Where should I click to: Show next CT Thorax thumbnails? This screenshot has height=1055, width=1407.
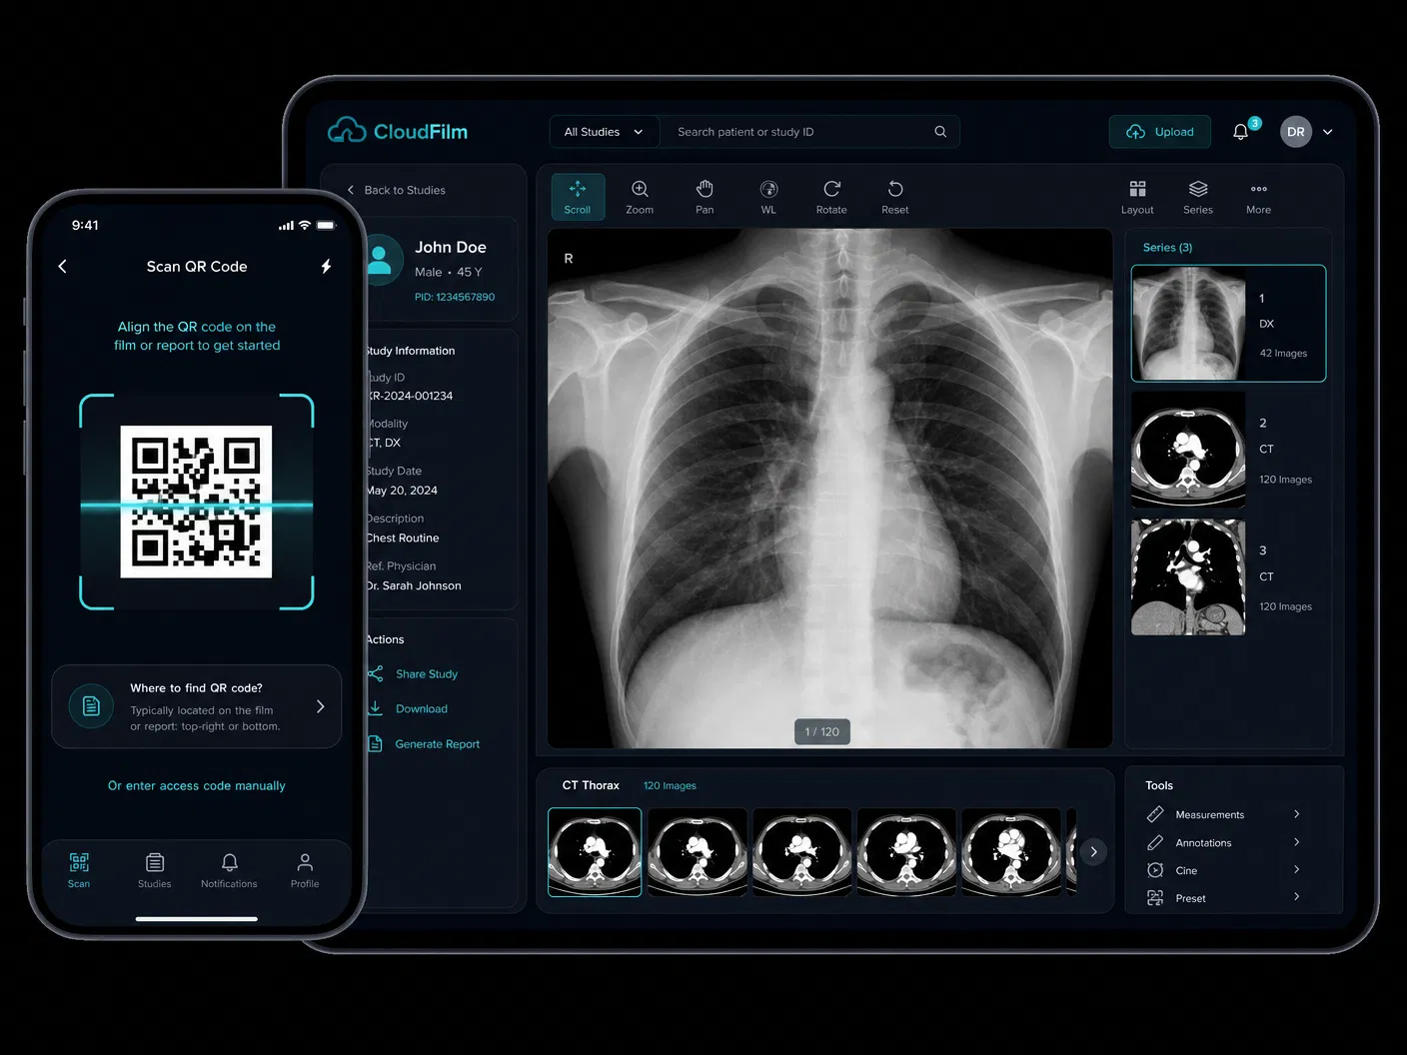1094,852
